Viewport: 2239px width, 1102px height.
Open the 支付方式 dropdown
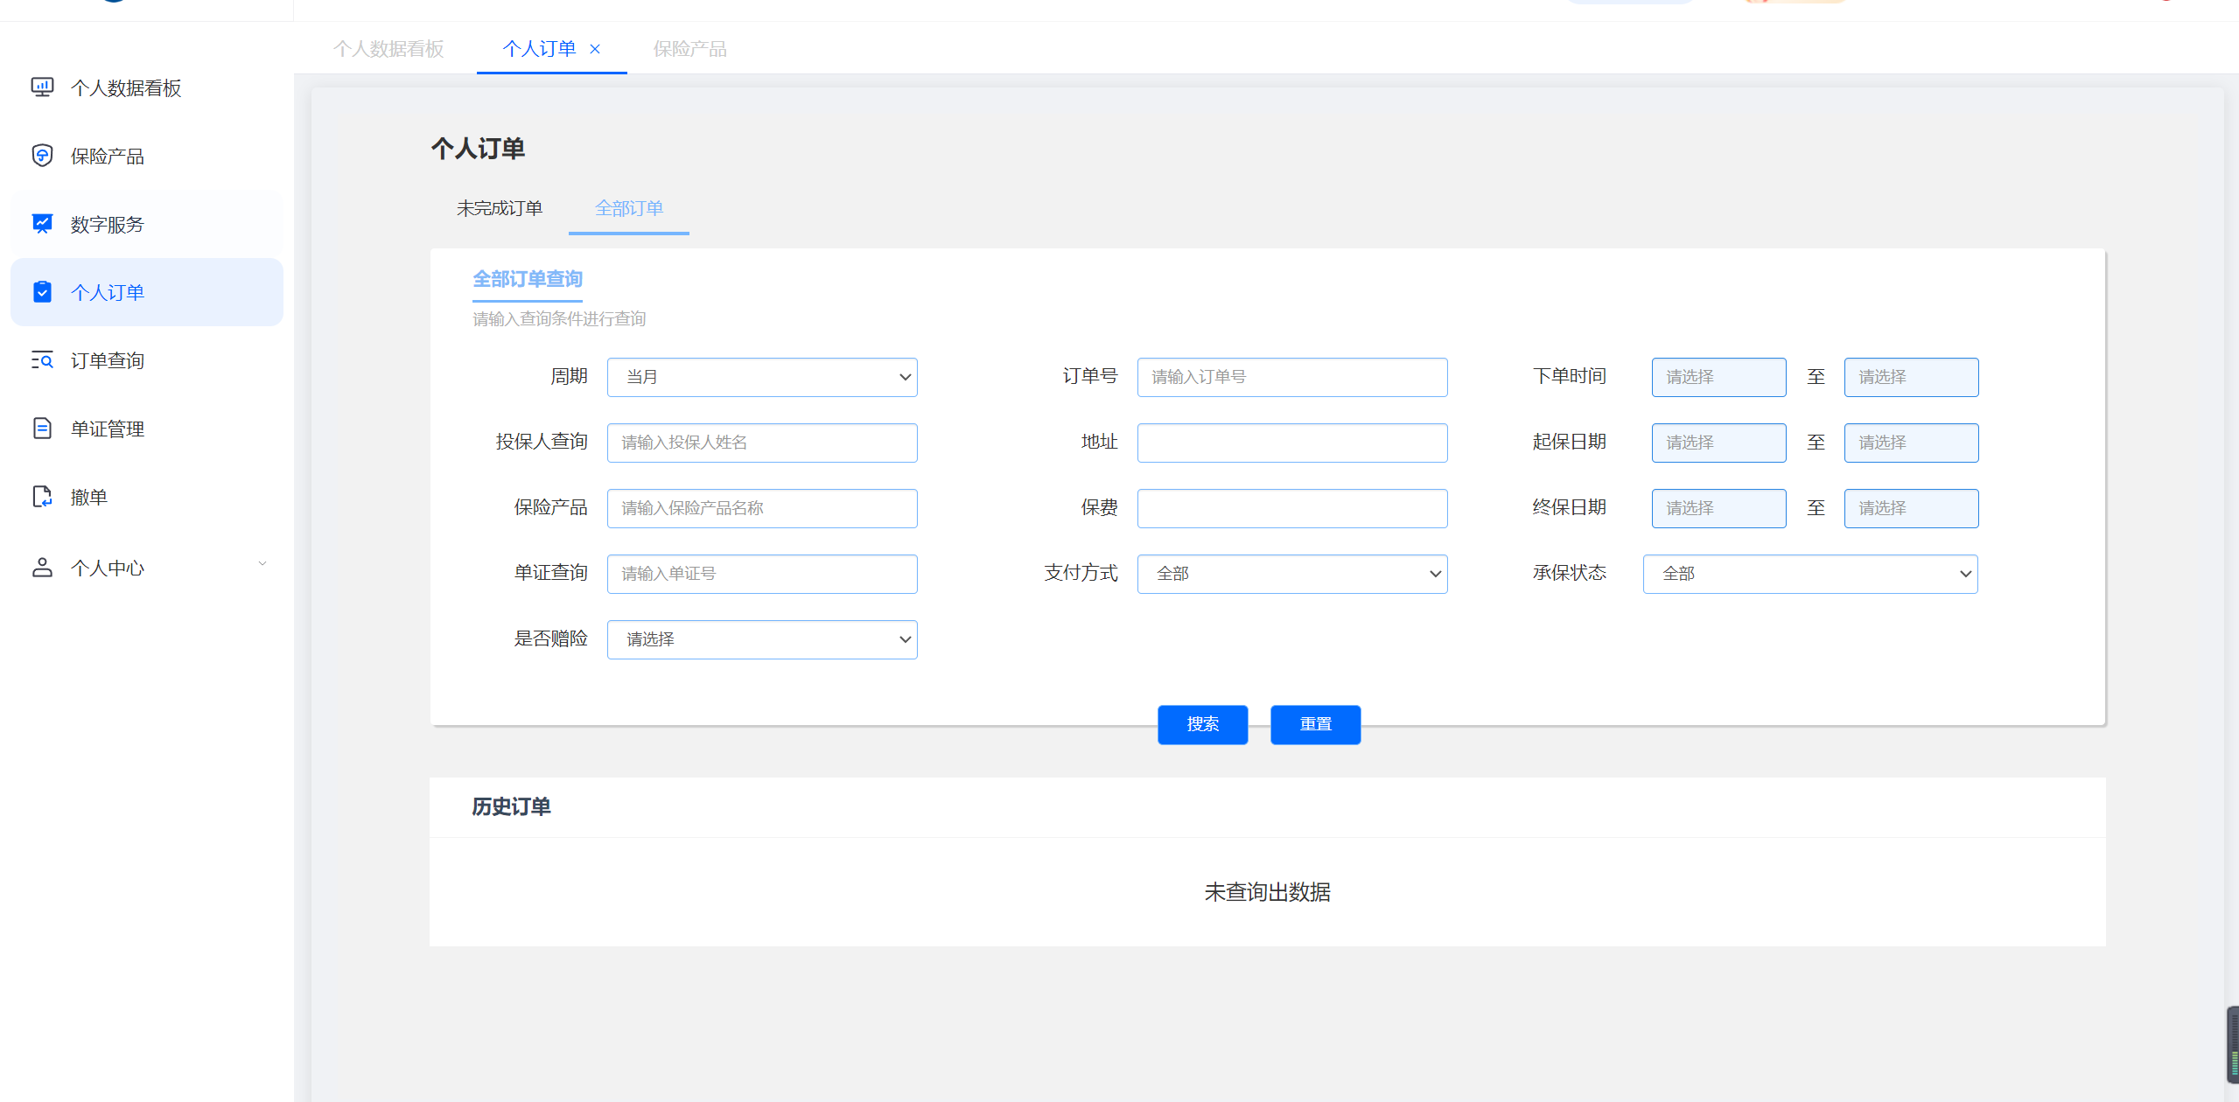(x=1292, y=574)
